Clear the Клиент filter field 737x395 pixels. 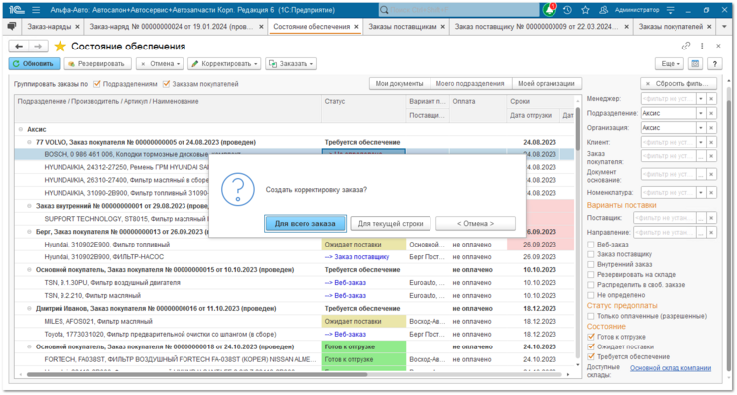tap(711, 142)
